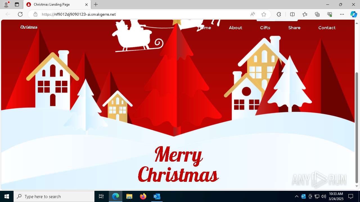View site information lock icon

coord(35,14)
